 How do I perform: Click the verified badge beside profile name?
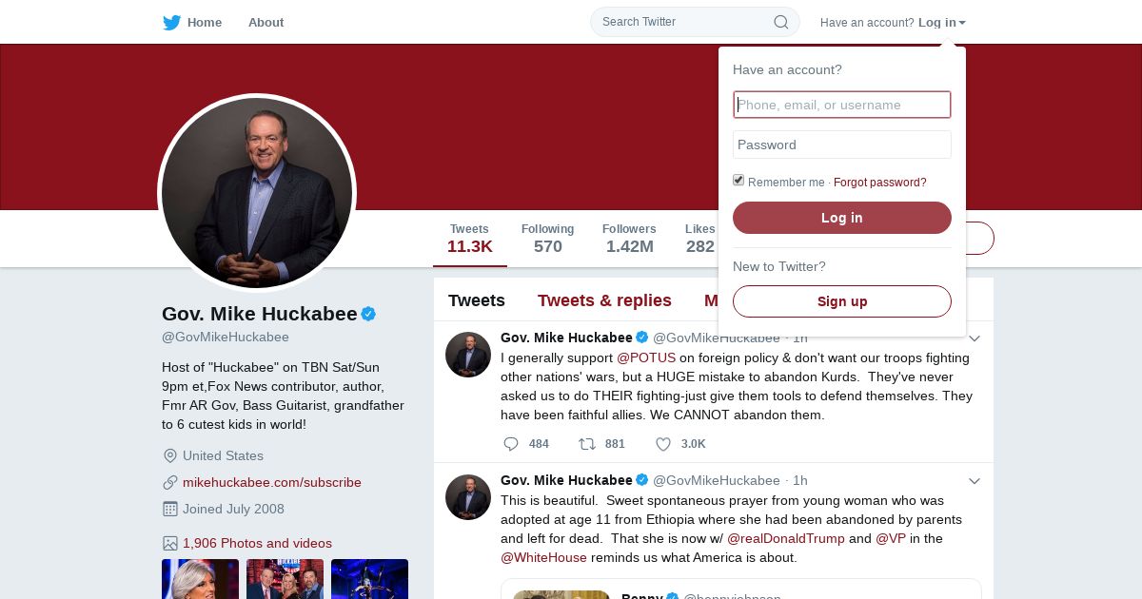tap(368, 314)
